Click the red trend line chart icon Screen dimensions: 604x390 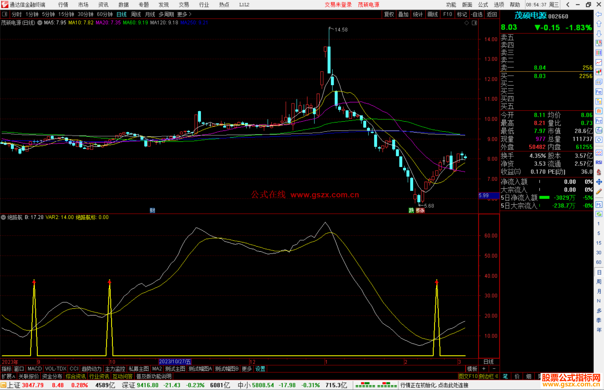click(x=599, y=62)
